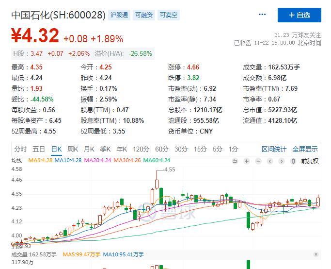Screen dimensions: 331x269
Task: Click the 换手 value 0.17%
Action: tap(108, 88)
